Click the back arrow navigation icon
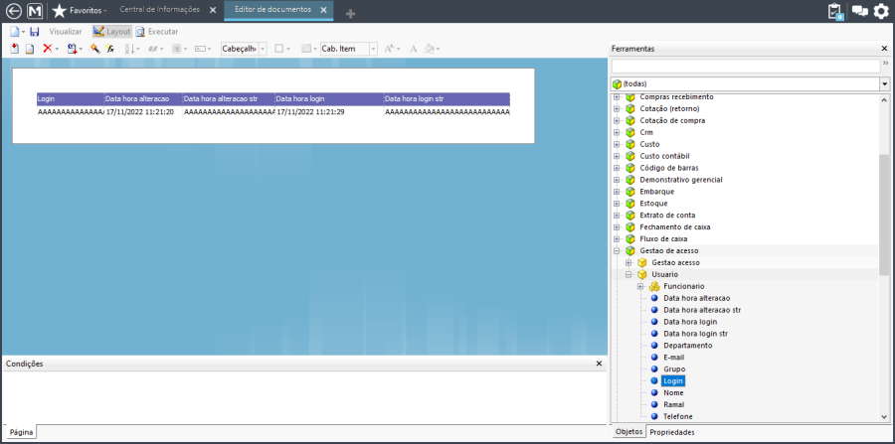This screenshot has height=444, width=895. coord(13,10)
